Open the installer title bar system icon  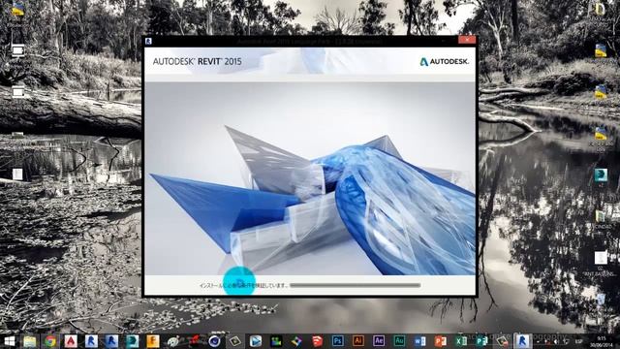pyautogui.click(x=148, y=41)
